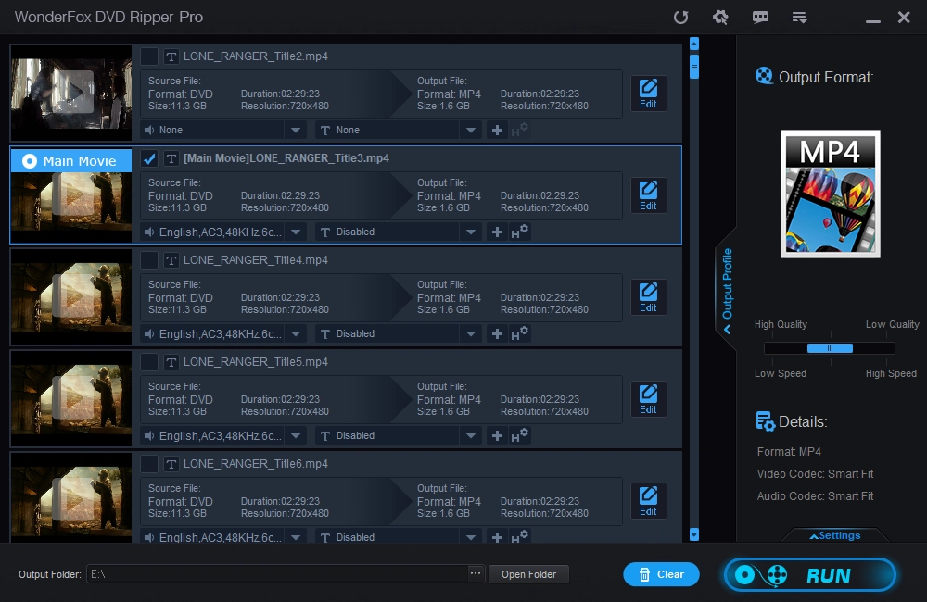
Task: Open the feedback chat bubble icon
Action: [x=760, y=18]
